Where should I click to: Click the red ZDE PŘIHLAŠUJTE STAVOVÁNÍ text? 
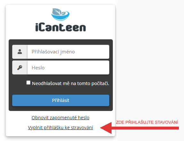(x=147, y=122)
